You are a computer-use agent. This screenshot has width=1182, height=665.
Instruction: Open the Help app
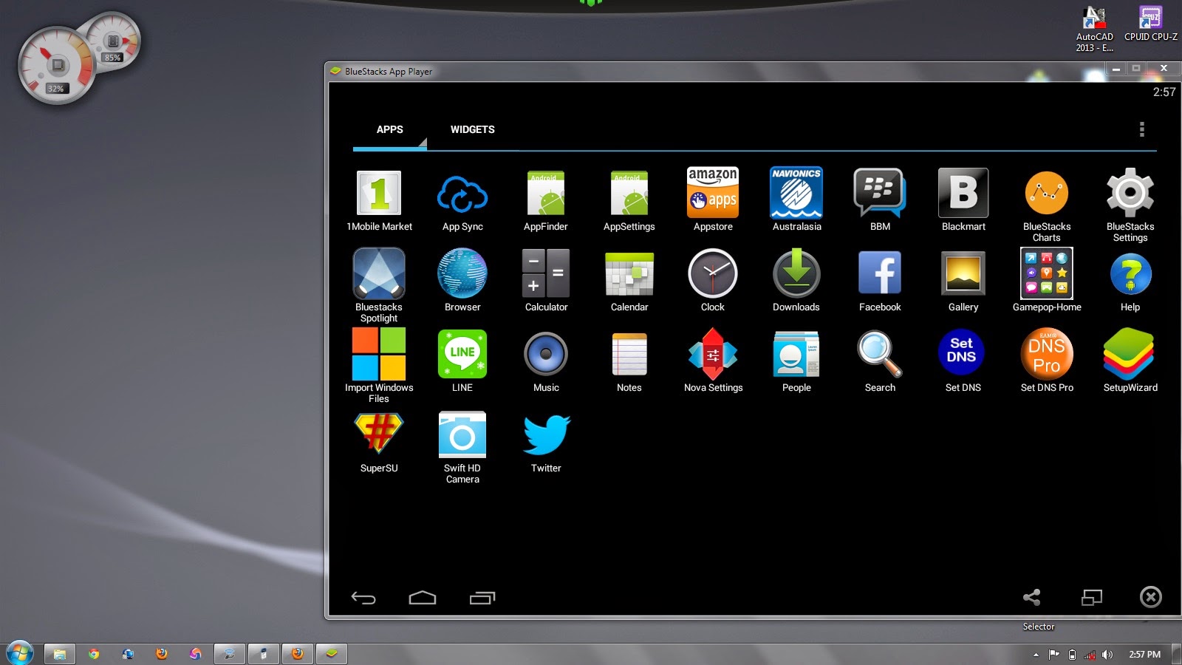click(x=1130, y=273)
